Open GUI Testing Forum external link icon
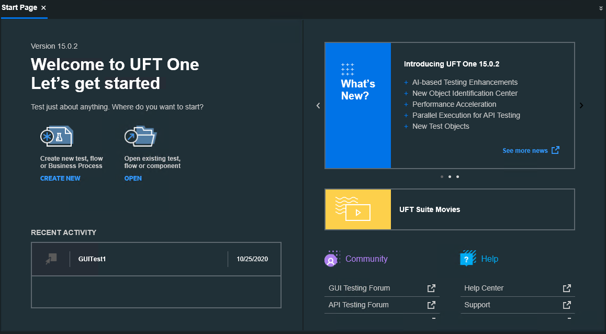 click(x=431, y=288)
